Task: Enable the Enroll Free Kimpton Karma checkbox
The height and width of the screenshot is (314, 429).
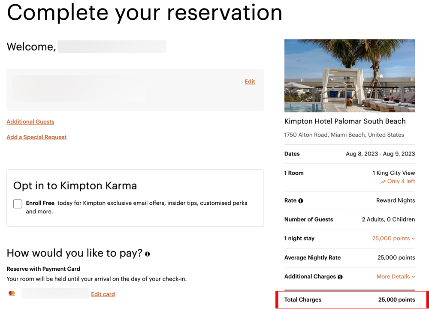Action: 18,203
